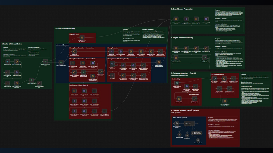This screenshot has width=273, height=153.
Task: Open the Node 4 Check robots HTTP node
Action: click(x=17, y=72)
